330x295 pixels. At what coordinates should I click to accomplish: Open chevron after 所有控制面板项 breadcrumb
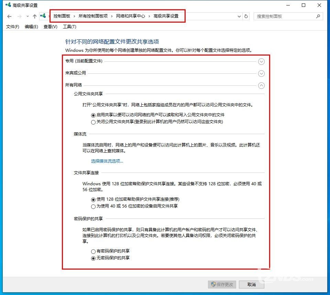[x=112, y=16]
